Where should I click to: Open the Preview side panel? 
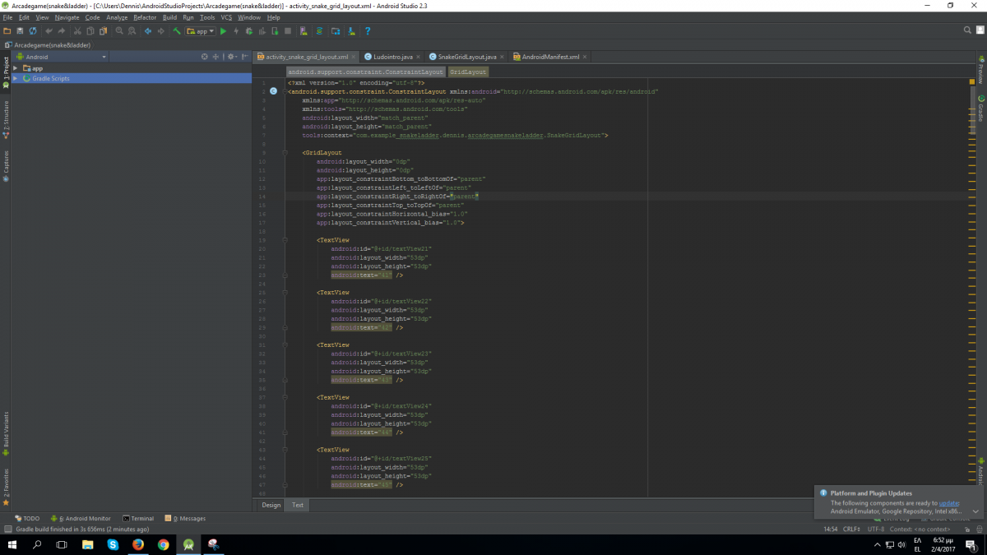point(981,71)
